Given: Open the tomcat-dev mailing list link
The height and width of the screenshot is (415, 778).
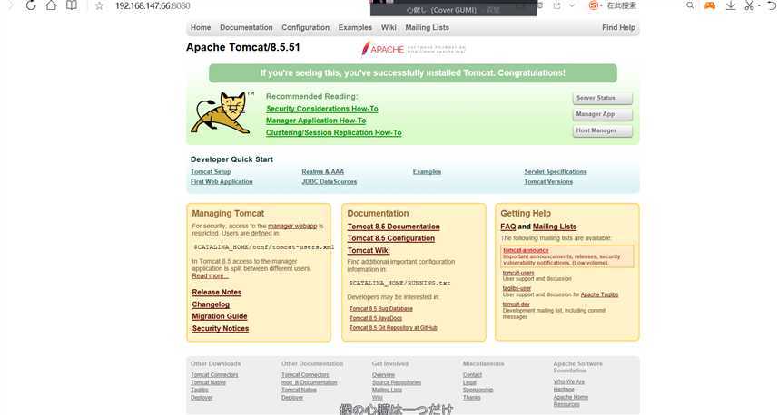Looking at the screenshot, I should [516, 304].
